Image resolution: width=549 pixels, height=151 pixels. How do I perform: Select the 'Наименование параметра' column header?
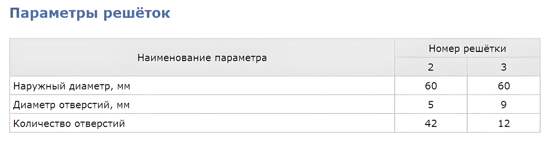(x=202, y=58)
